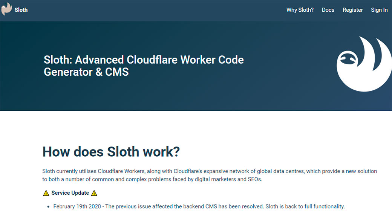
Task: Click the 'How does Sloth work?' heading
Action: (x=111, y=152)
